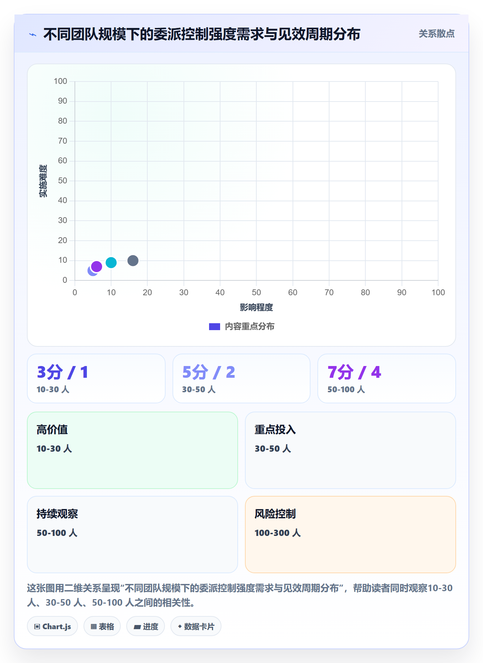Select the gray scatter data point
The width and height of the screenshot is (483, 663).
133,261
